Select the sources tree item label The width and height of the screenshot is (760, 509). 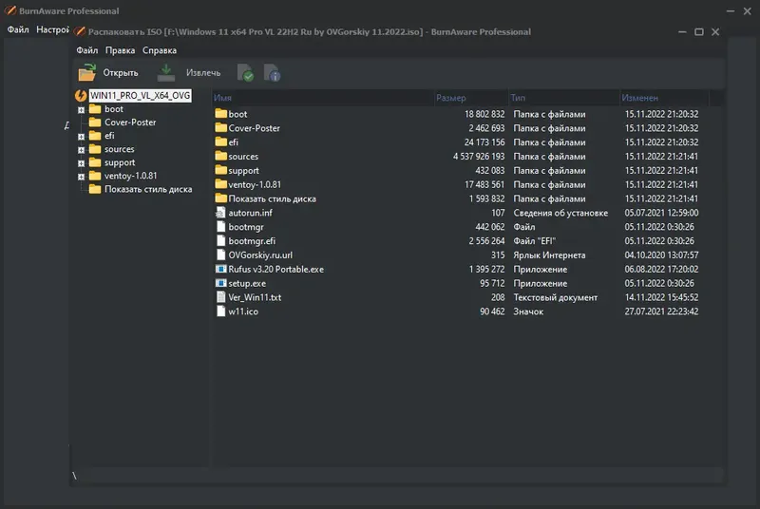120,149
